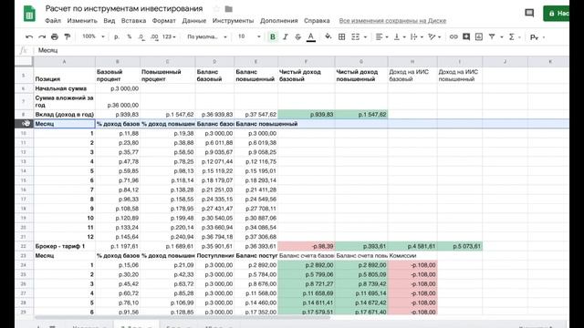Open vertical align dropdown
584x328 pixels.
(x=400, y=36)
